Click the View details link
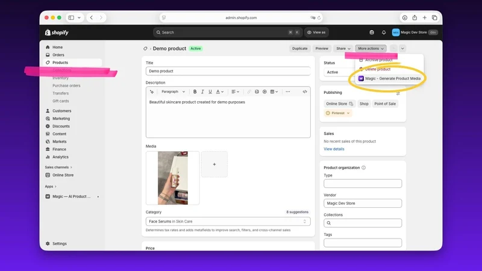482x271 pixels. [x=334, y=149]
